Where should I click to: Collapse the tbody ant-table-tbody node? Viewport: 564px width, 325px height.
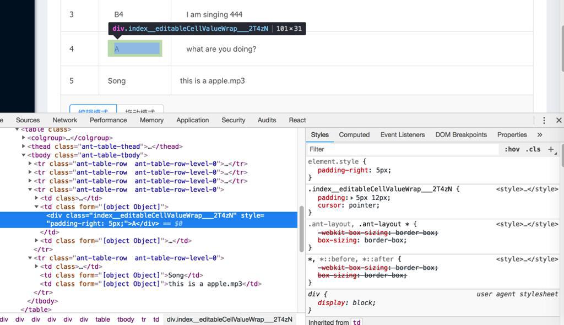(23, 155)
